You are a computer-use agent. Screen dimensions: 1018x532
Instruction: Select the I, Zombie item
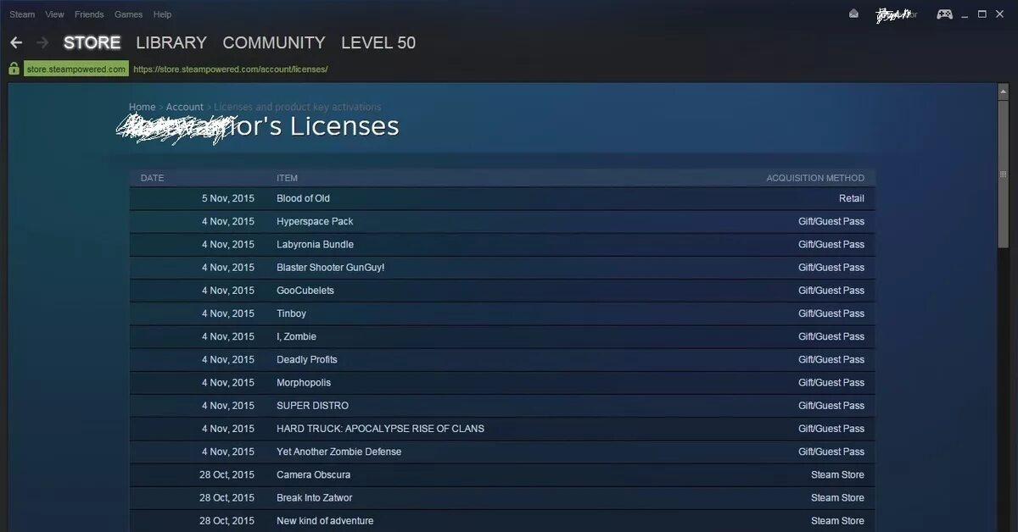click(x=296, y=336)
